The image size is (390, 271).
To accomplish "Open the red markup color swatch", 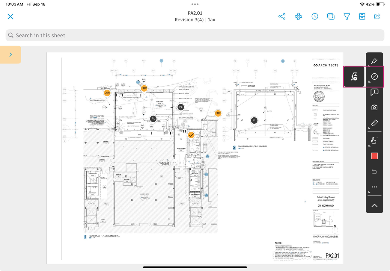I will tap(374, 156).
